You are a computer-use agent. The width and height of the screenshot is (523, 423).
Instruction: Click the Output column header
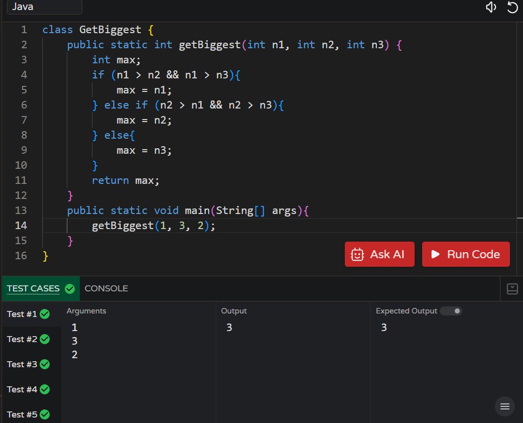click(x=234, y=311)
